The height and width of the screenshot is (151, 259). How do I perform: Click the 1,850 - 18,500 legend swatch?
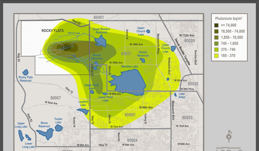tap(217, 37)
